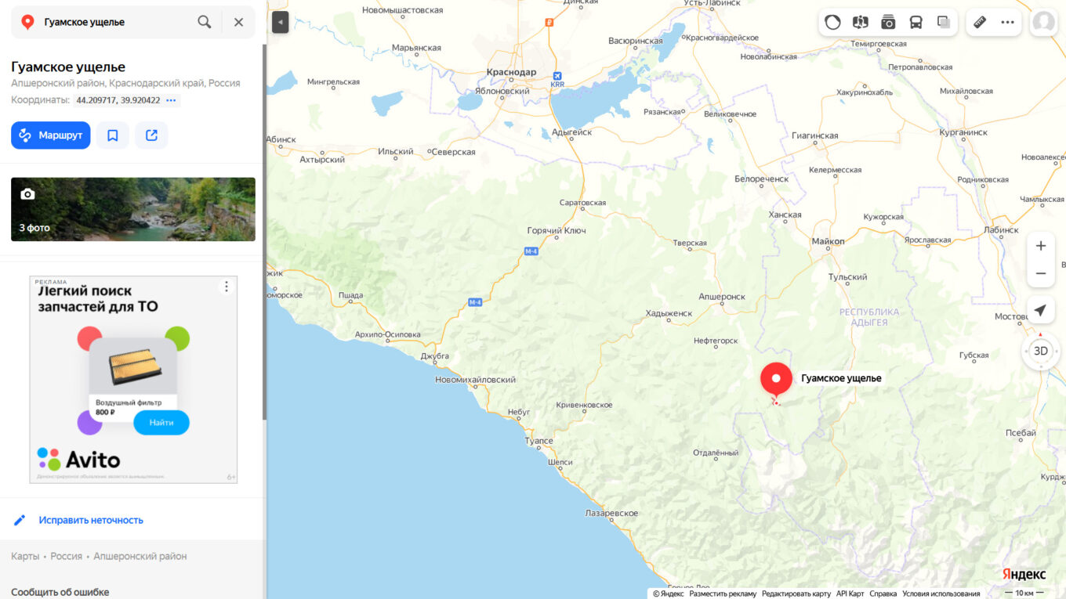1066x599 pixels.
Task: Click the search magnifier icon
Action: [x=205, y=22]
